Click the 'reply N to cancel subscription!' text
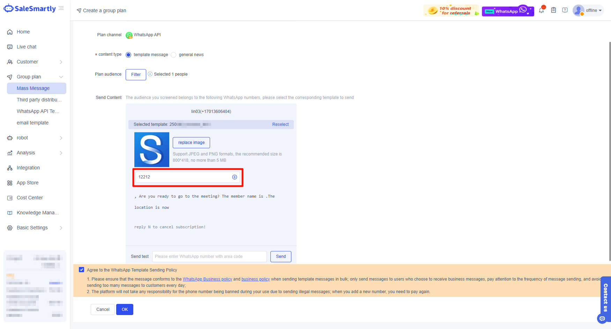 [x=170, y=227]
